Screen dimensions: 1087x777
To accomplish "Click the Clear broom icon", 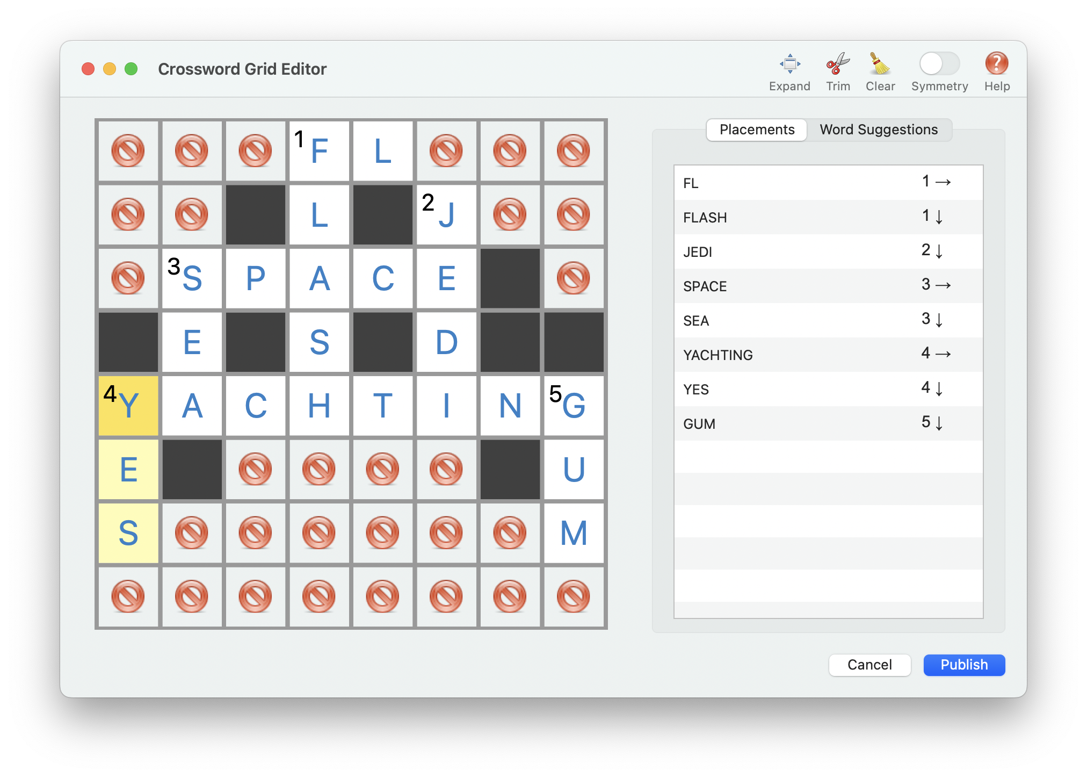I will pos(880,64).
